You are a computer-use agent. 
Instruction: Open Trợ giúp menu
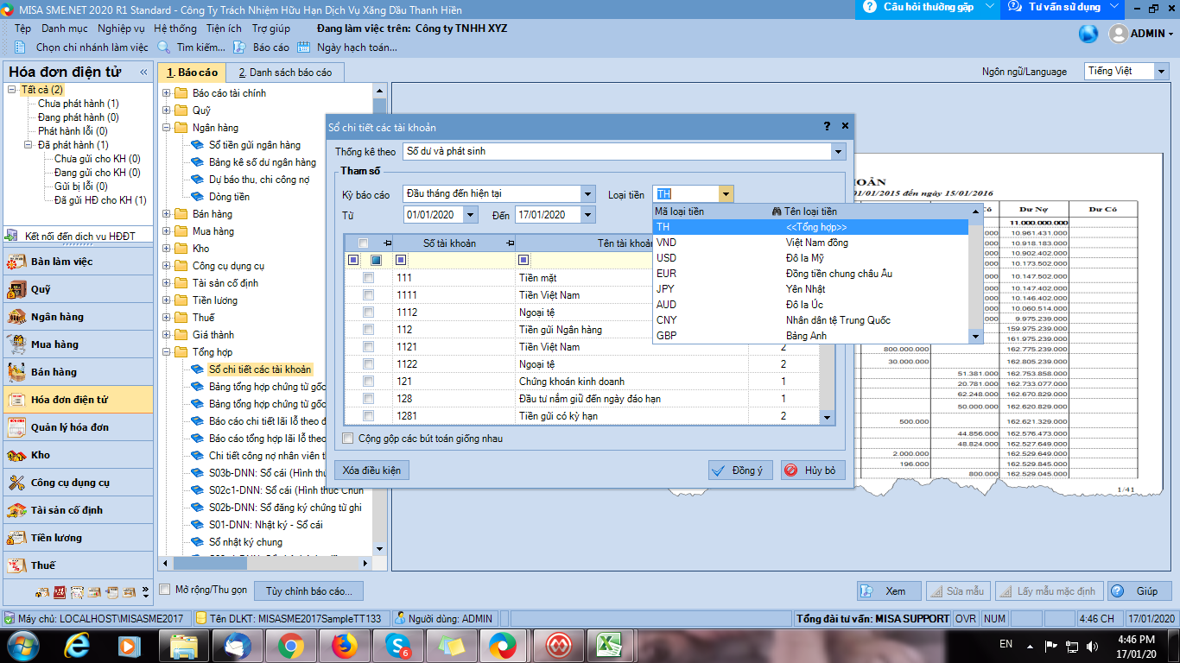click(x=271, y=28)
